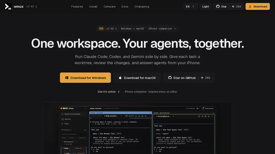Open the NEW v3.62.1 announcement pill

click(137, 29)
